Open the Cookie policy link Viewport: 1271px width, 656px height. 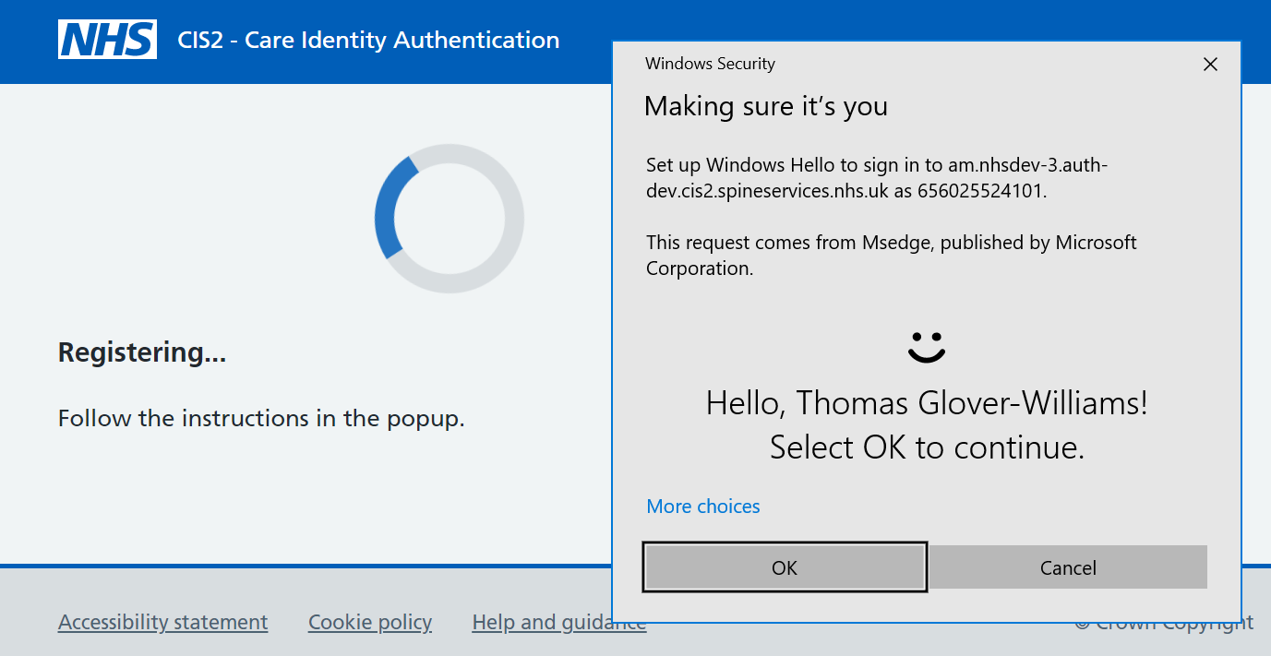(370, 623)
